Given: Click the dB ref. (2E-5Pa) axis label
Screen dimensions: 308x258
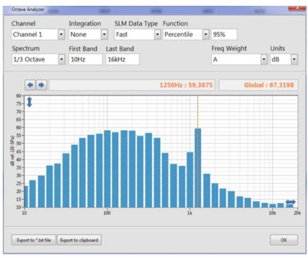Looking at the screenshot, I should click(x=13, y=151).
